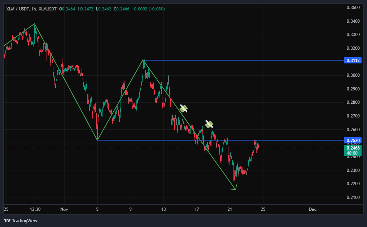Click the XLMUSDT ticker text
This screenshot has height=227, width=367.
(x=47, y=9)
